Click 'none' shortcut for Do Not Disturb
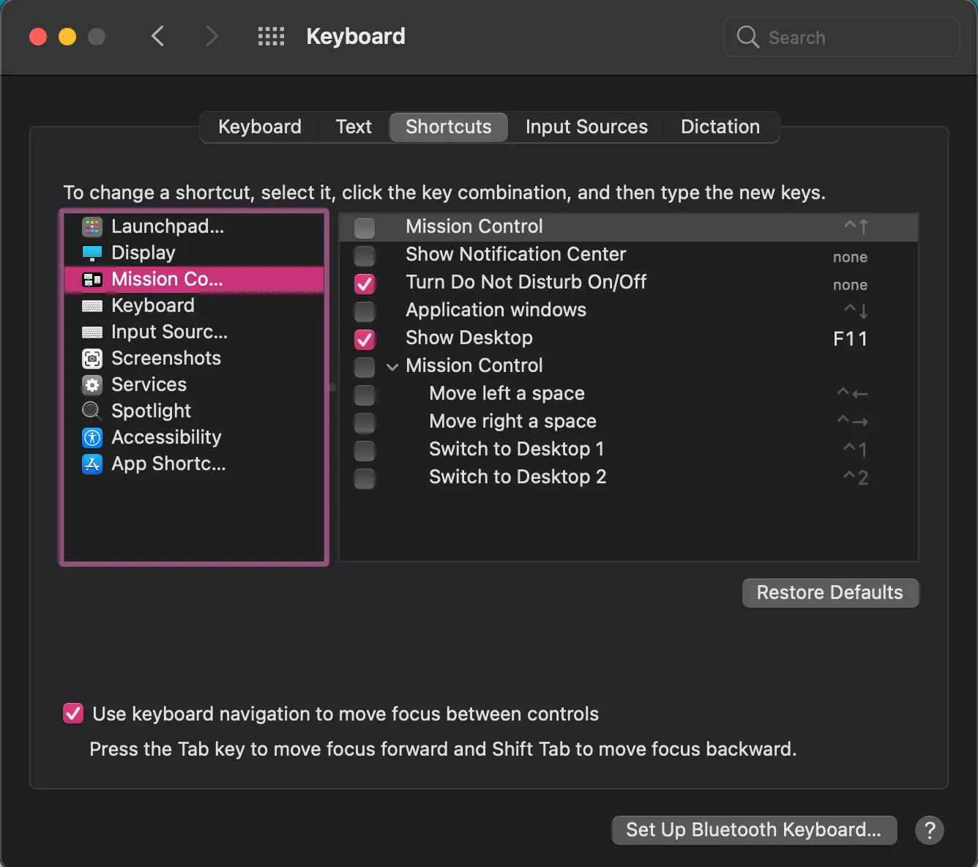Screen dimensions: 978x867 [x=850, y=285]
